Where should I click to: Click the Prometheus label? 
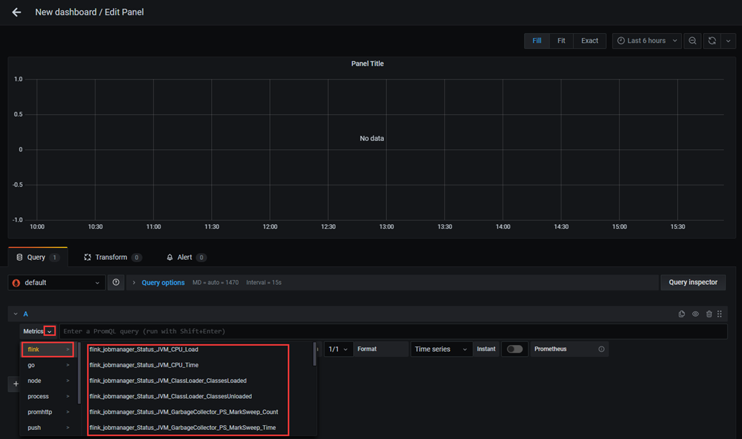[550, 349]
